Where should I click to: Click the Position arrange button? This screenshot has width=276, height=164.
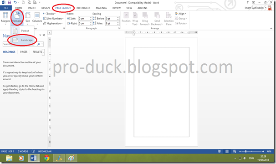point(126,19)
